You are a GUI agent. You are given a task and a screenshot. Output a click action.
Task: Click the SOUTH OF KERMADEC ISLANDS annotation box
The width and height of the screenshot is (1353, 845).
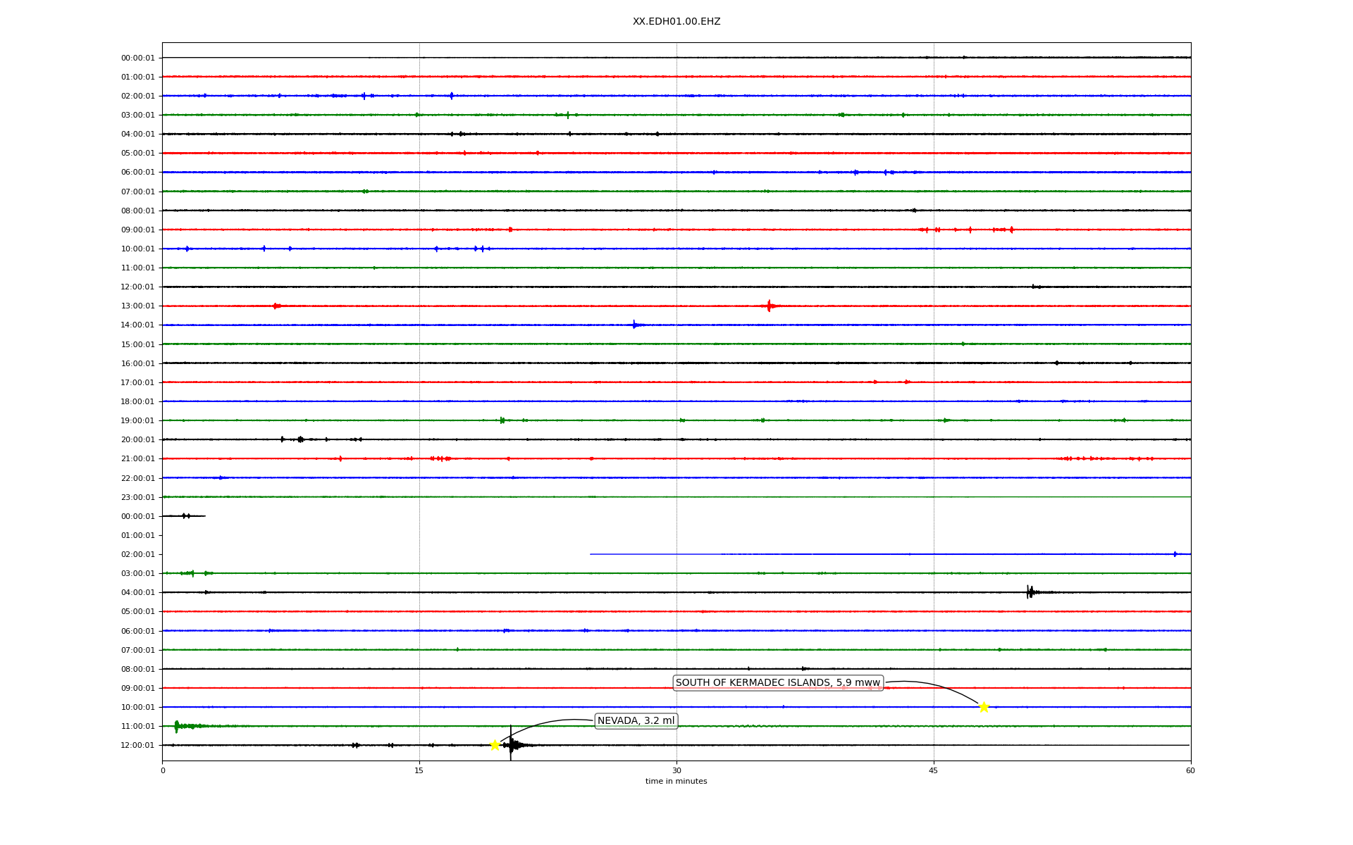(777, 682)
